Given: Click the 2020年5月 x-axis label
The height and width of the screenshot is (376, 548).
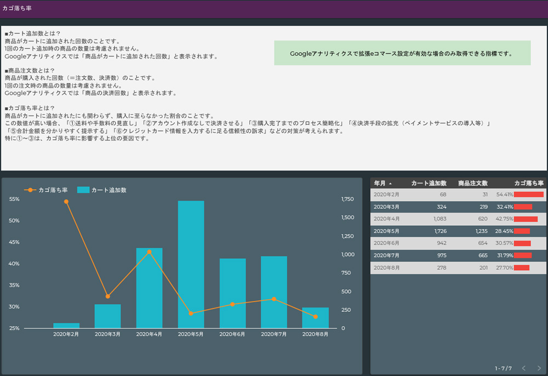Looking at the screenshot, I should click(191, 334).
